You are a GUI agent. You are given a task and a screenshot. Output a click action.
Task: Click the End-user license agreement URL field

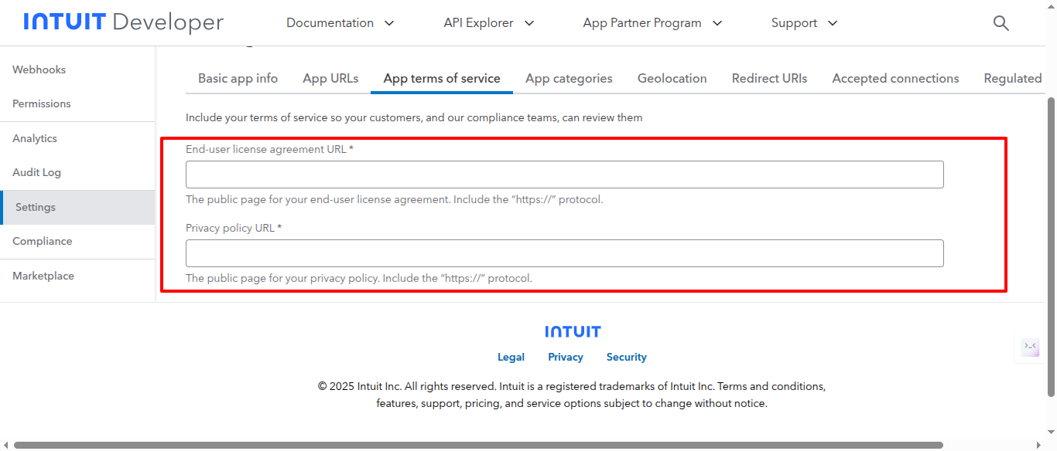tap(564, 175)
